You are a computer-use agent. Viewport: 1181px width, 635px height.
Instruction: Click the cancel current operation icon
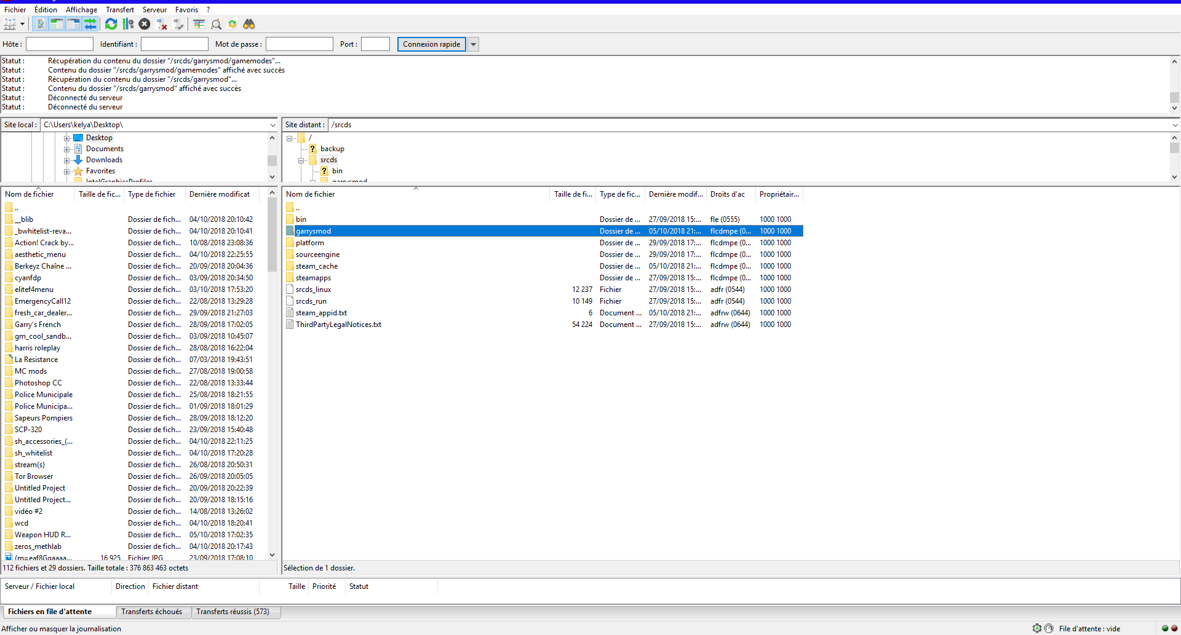[145, 24]
